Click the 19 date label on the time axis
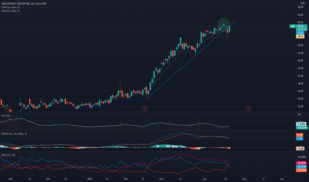This screenshot has width=309, height=182. click(226, 179)
